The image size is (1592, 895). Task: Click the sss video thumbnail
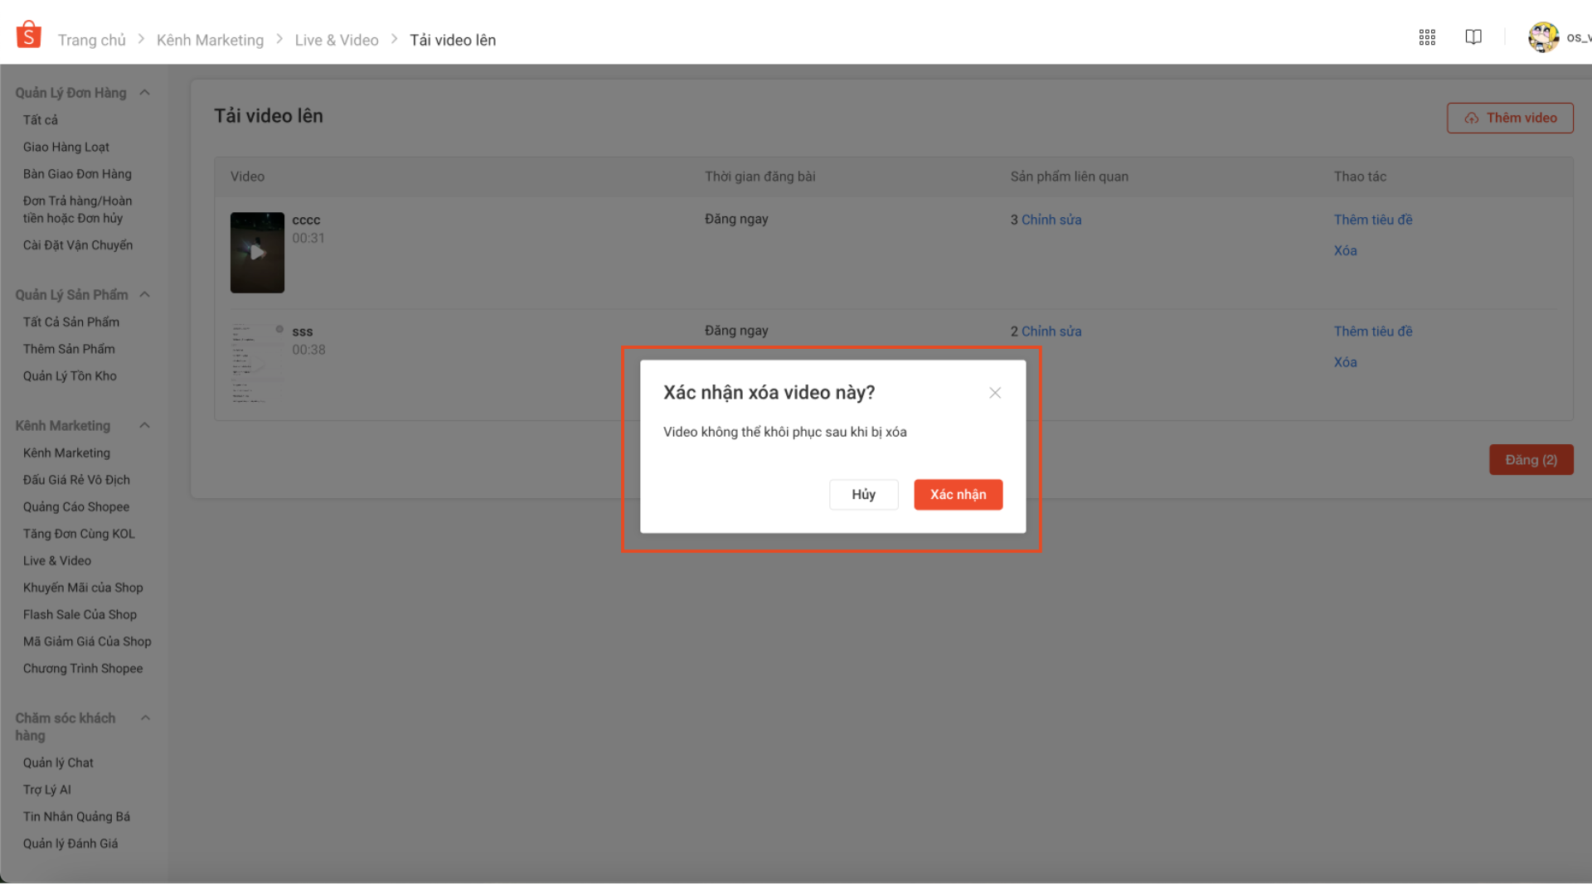point(257,363)
